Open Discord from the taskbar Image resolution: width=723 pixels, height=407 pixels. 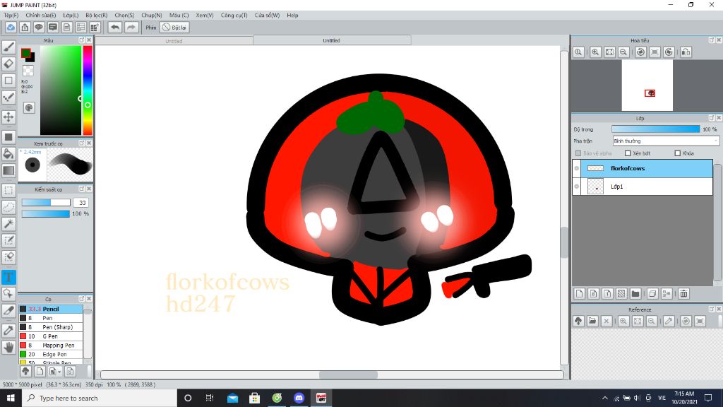(x=299, y=398)
